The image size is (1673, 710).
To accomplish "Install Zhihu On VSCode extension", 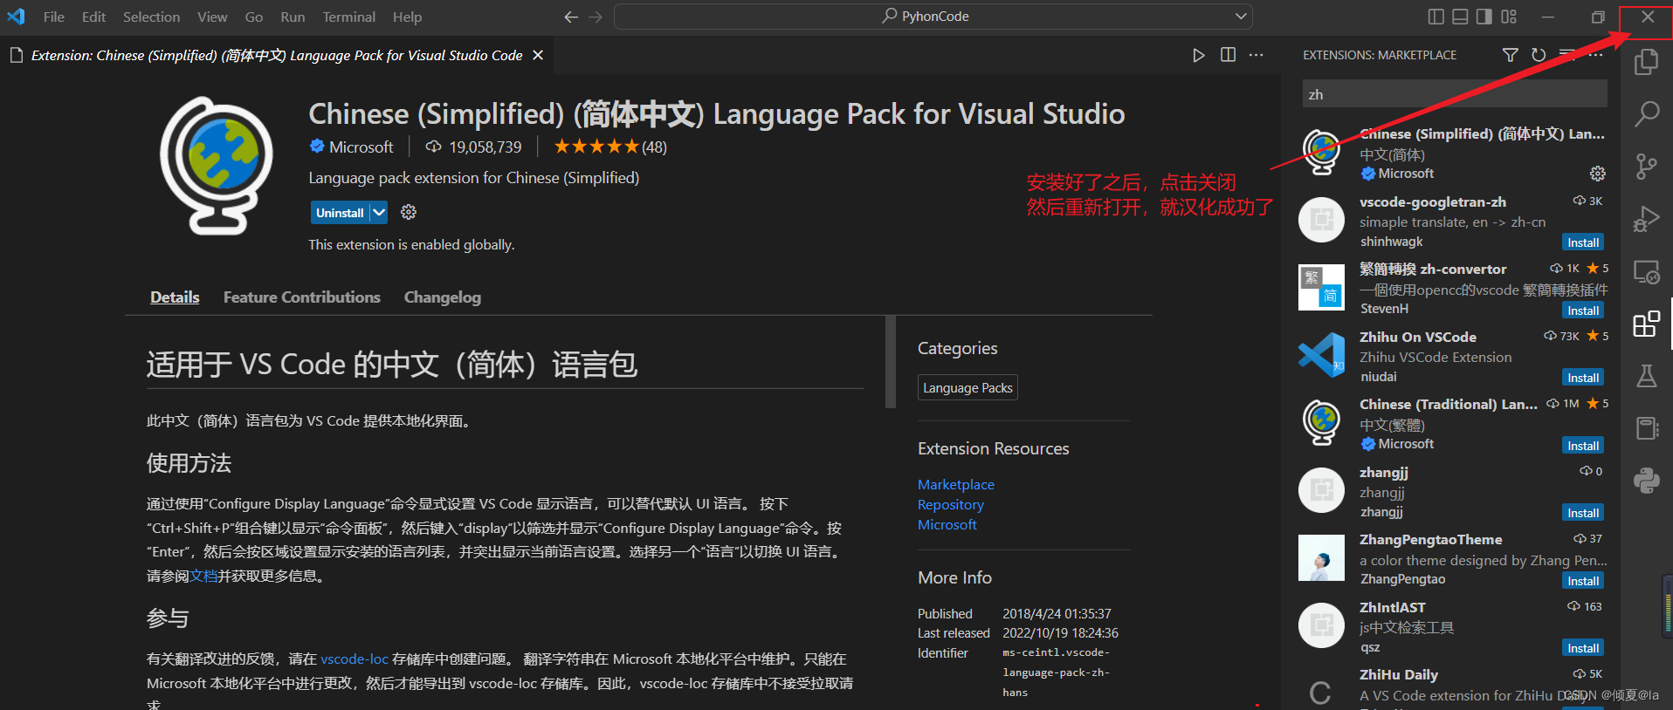I will pyautogui.click(x=1583, y=378).
